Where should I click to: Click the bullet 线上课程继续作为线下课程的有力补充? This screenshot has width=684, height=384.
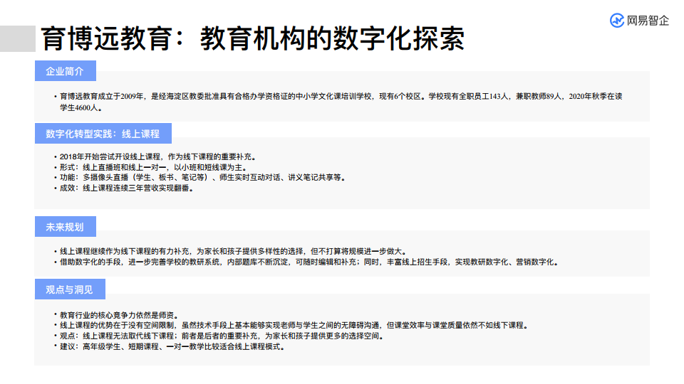pos(232,251)
